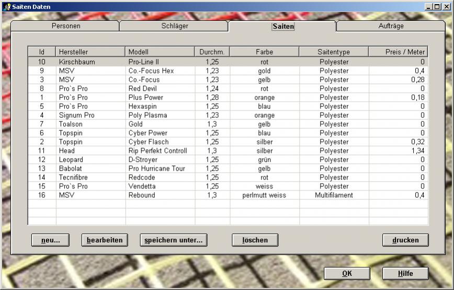Click the Saiten Daten title bar icon
454x290 pixels.
coord(6,6)
